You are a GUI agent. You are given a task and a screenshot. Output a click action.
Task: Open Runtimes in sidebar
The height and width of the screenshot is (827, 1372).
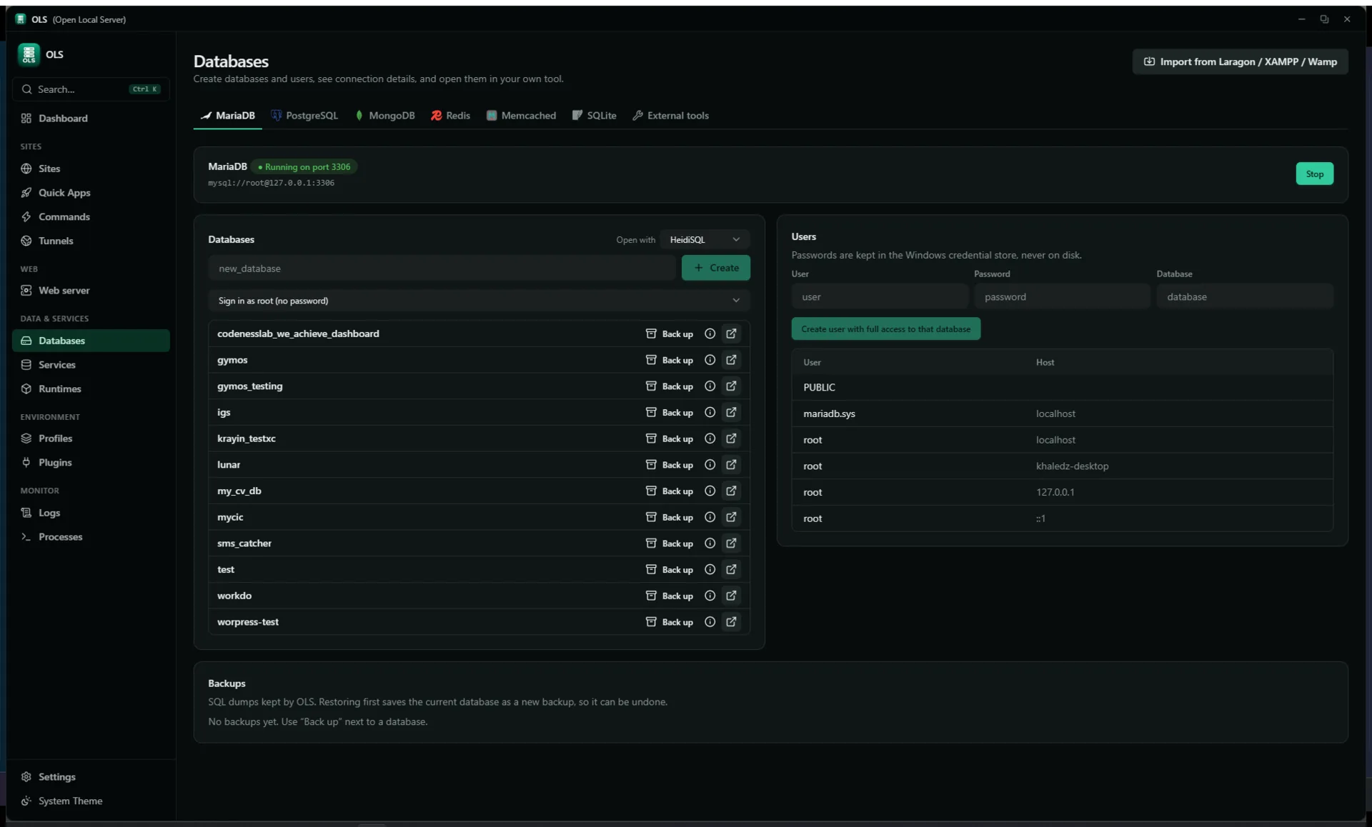[x=91, y=389]
